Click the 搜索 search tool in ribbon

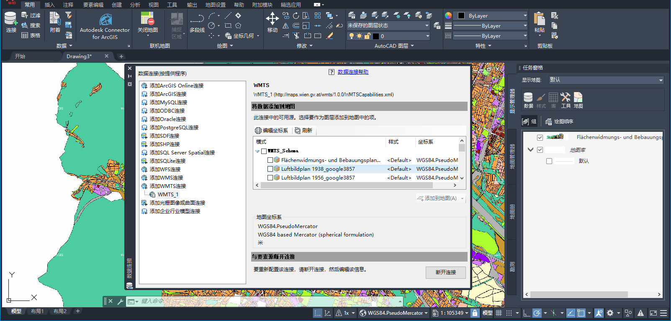pyautogui.click(x=31, y=25)
